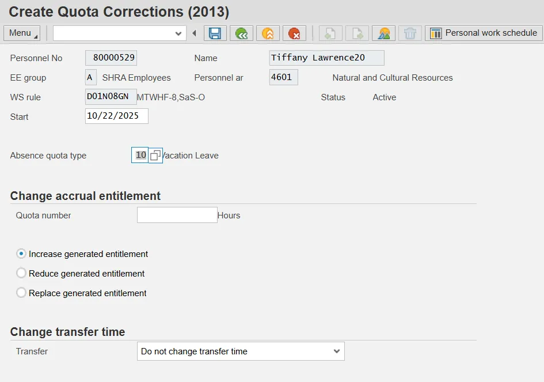Click the small triangle beside command field
Image resolution: width=544 pixels, height=382 pixels.
coord(194,33)
